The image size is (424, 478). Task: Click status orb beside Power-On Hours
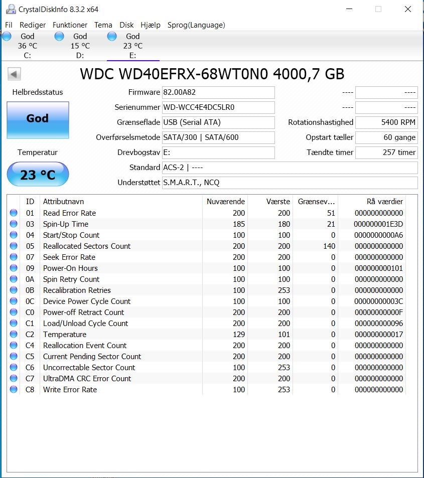[14, 268]
